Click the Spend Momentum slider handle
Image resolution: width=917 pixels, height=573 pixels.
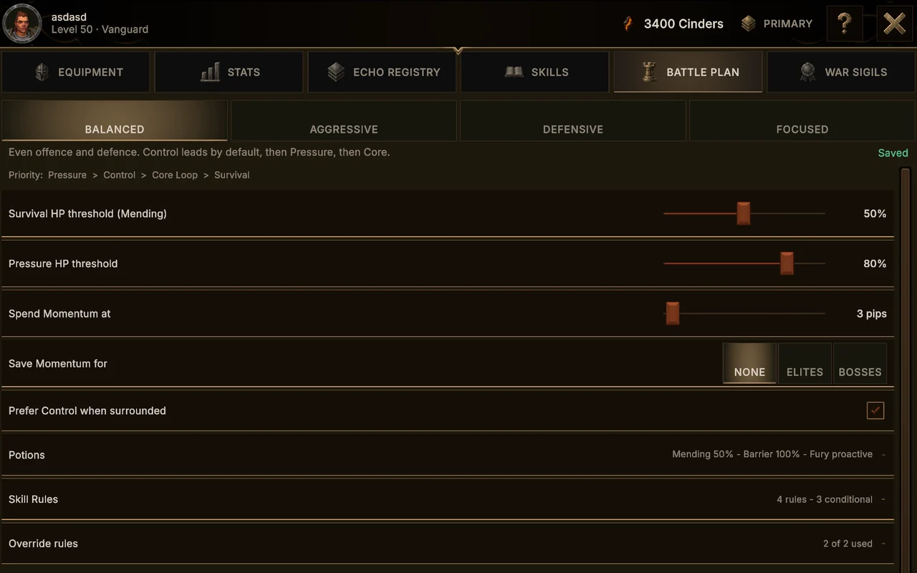pyautogui.click(x=672, y=314)
